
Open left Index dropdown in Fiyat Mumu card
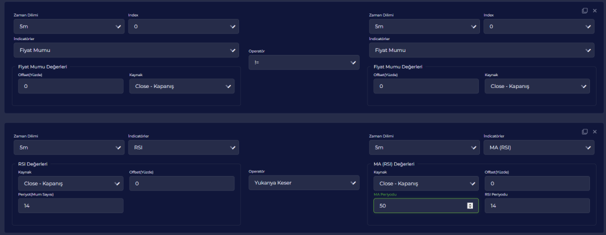click(183, 27)
